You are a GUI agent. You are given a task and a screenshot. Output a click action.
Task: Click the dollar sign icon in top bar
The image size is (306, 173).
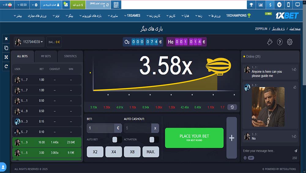270,5
